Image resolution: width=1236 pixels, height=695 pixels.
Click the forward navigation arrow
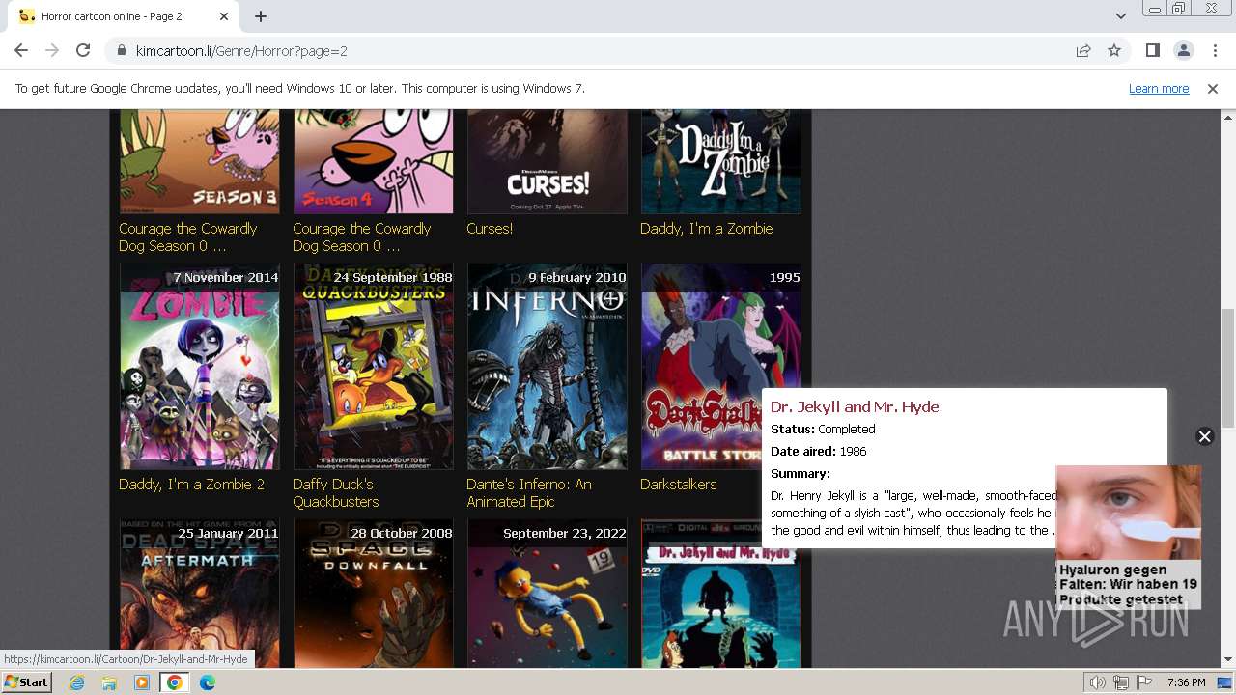tap(52, 50)
